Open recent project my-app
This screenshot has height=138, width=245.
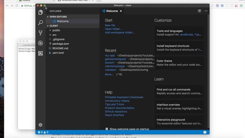tap(110, 55)
